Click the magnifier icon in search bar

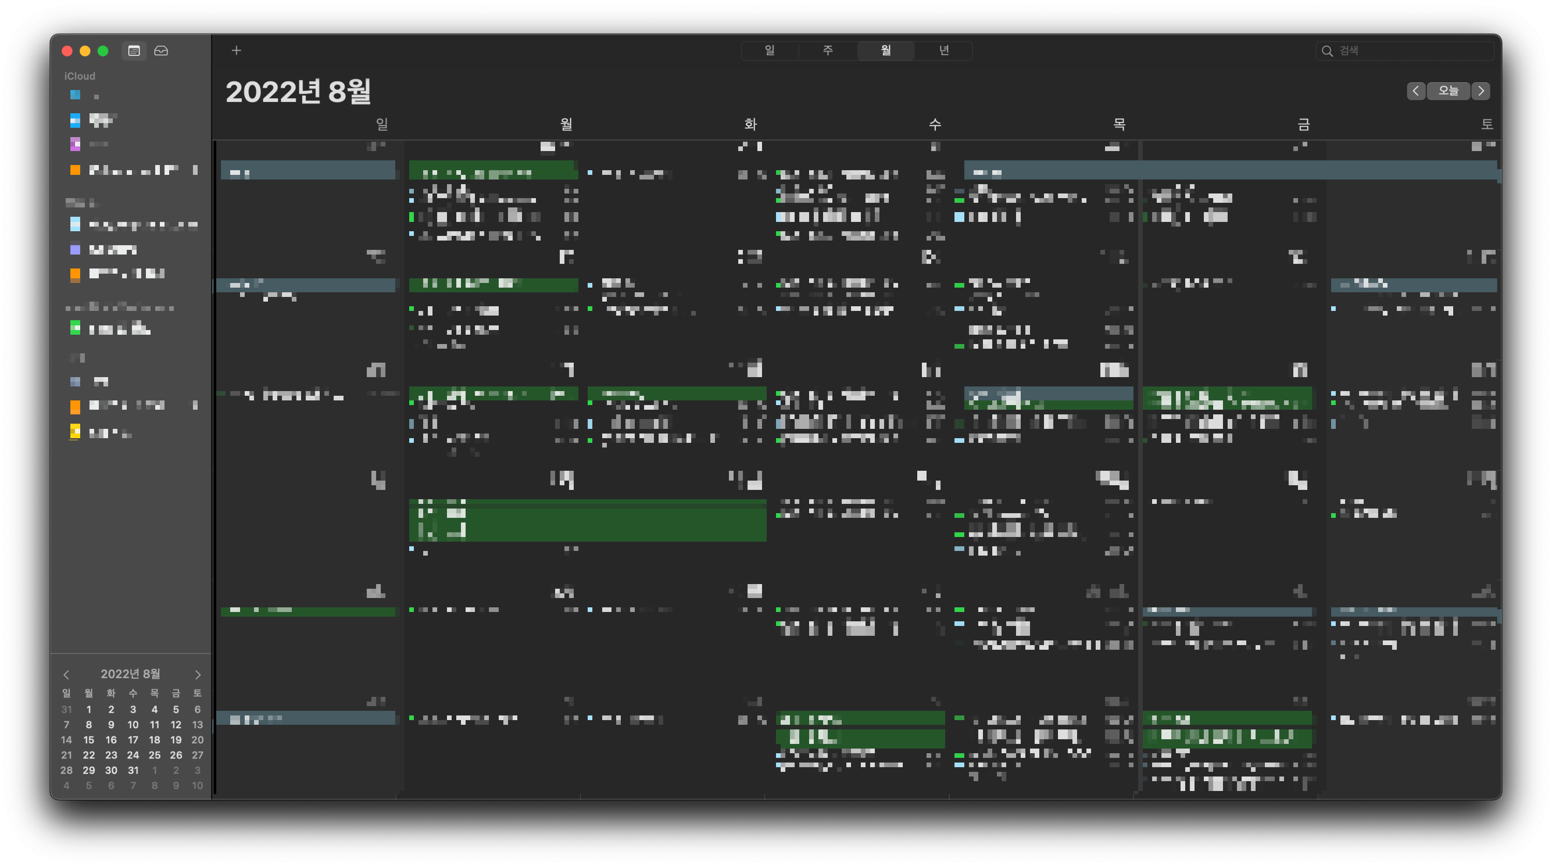[x=1326, y=51]
